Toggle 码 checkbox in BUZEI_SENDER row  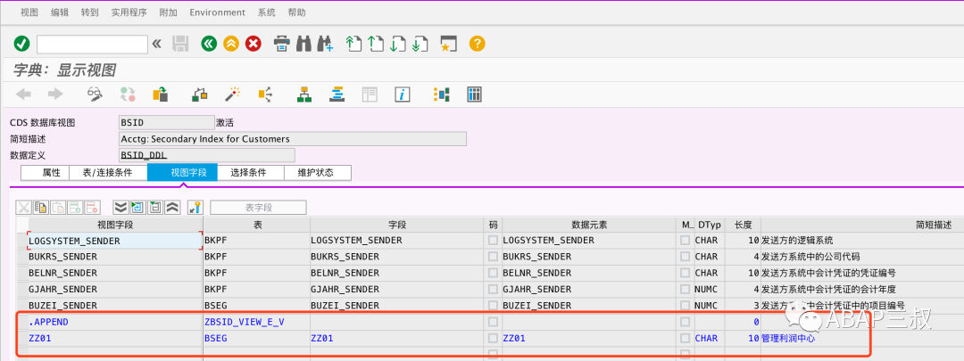tap(493, 305)
